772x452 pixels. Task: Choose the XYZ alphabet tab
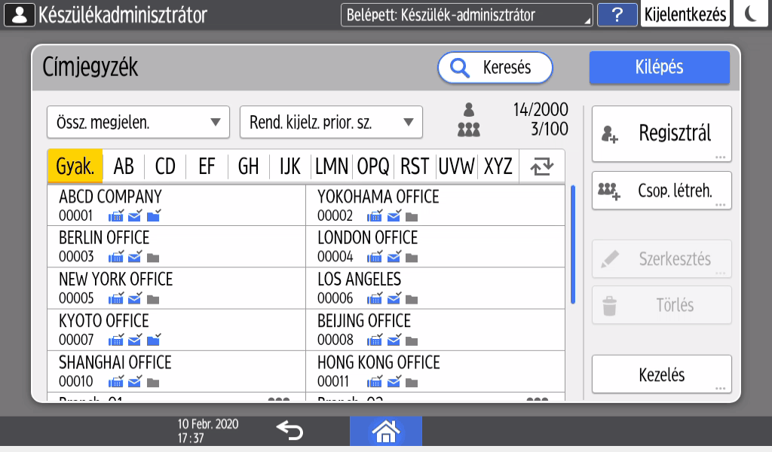pos(498,166)
